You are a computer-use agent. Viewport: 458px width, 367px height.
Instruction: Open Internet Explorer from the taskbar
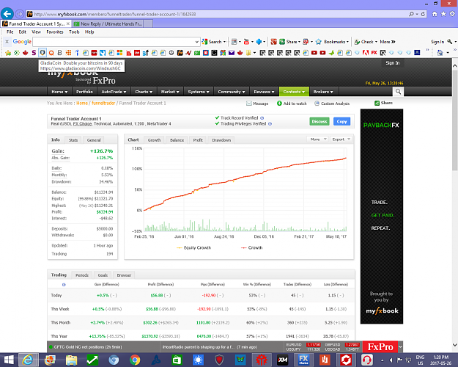28,360
